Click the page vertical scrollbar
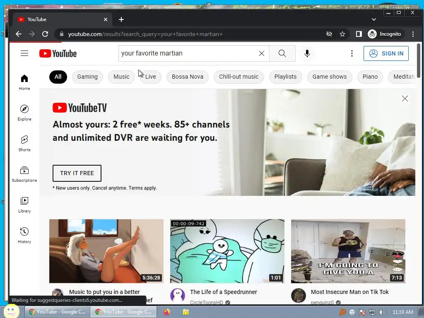The image size is (424, 318). click(x=419, y=60)
